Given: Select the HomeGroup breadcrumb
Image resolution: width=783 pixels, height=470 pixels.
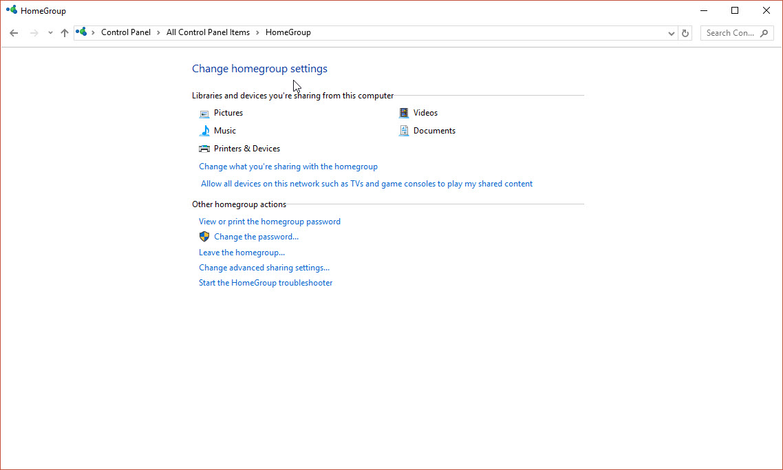Looking at the screenshot, I should 288,32.
